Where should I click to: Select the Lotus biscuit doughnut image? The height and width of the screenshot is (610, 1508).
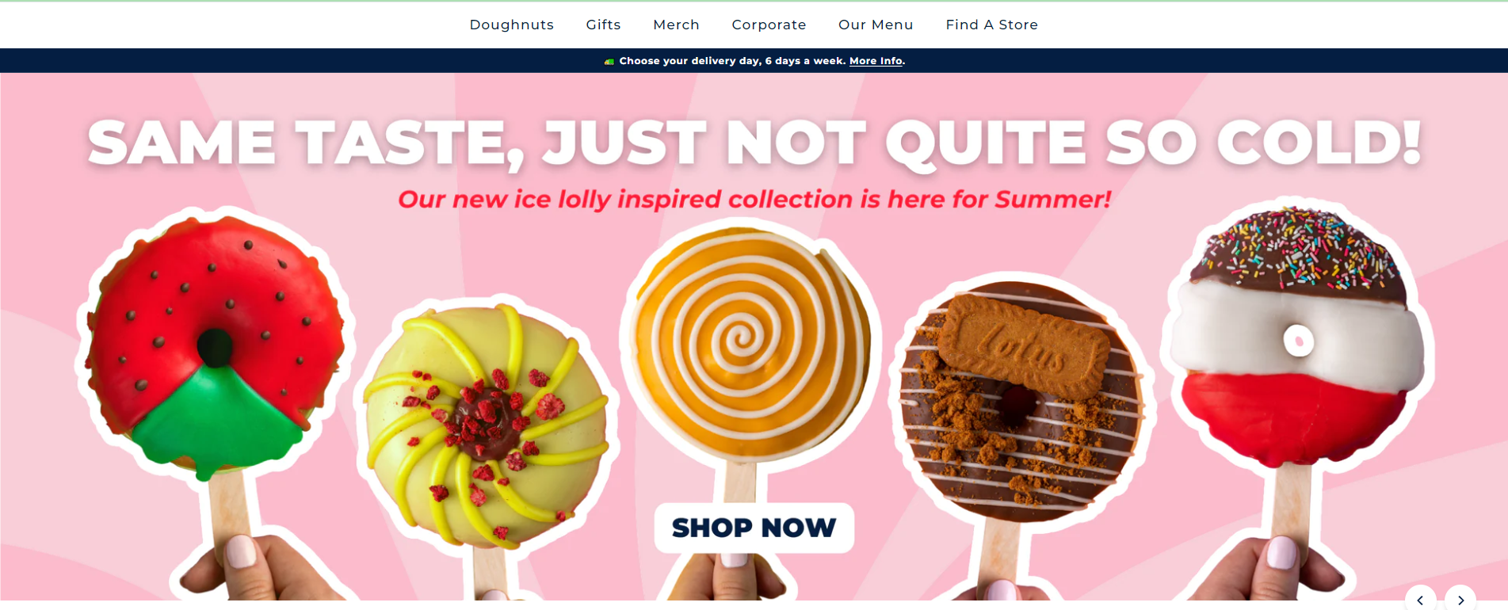[1022, 400]
